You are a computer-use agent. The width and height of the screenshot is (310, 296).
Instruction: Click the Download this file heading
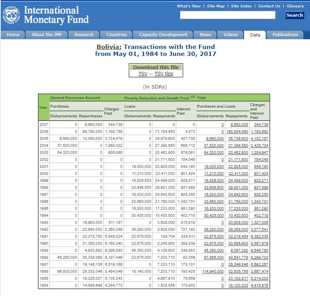click(156, 67)
